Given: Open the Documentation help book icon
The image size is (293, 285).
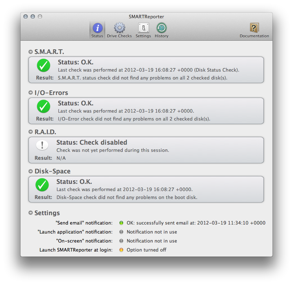Looking at the screenshot, I should click(254, 28).
